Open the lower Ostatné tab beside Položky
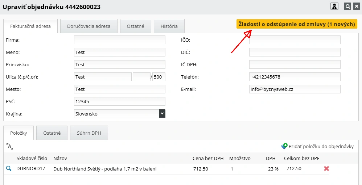Image resolution: width=362 pixels, height=185 pixels. (x=52, y=133)
